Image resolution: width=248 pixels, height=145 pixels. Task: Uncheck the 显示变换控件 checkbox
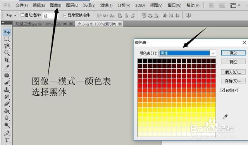click(65, 15)
